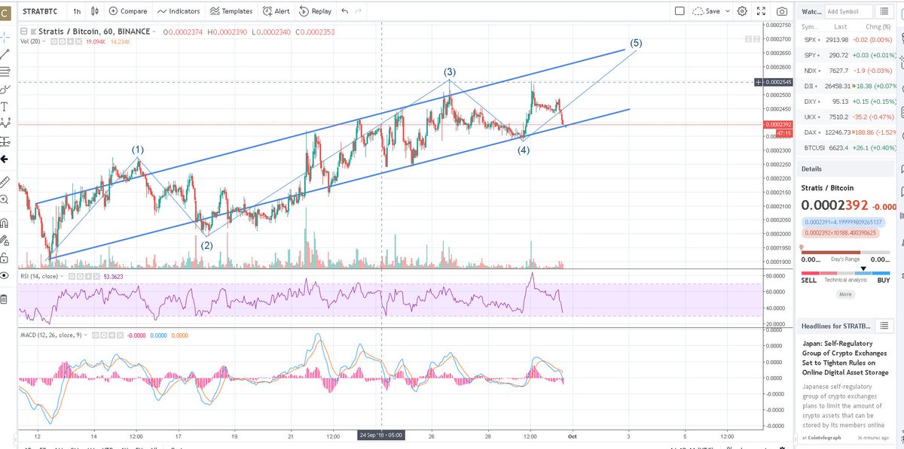Click the STRATBTC symbol box
Image resolution: width=904 pixels, height=449 pixels.
(41, 11)
